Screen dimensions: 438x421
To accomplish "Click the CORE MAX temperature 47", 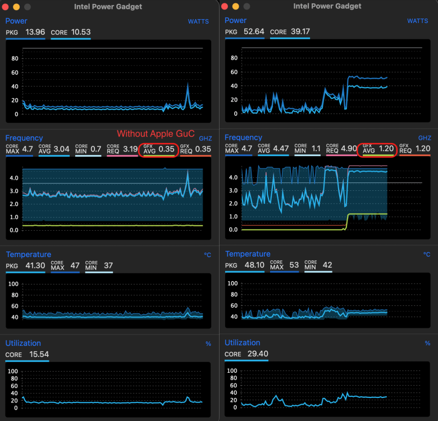I will coord(75,266).
